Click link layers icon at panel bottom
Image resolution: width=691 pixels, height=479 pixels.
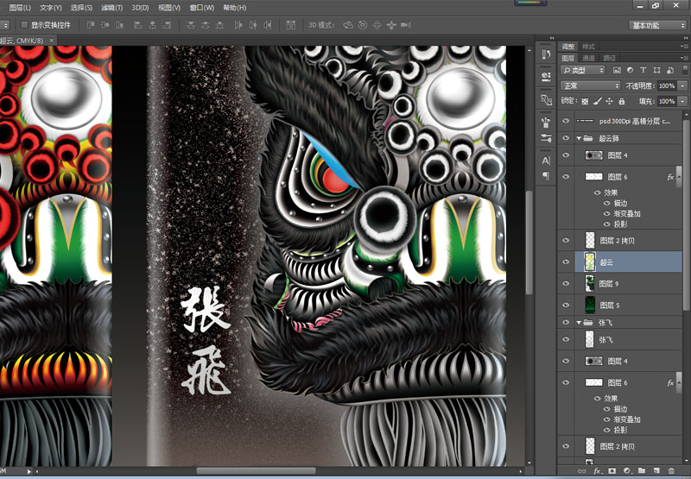point(582,471)
